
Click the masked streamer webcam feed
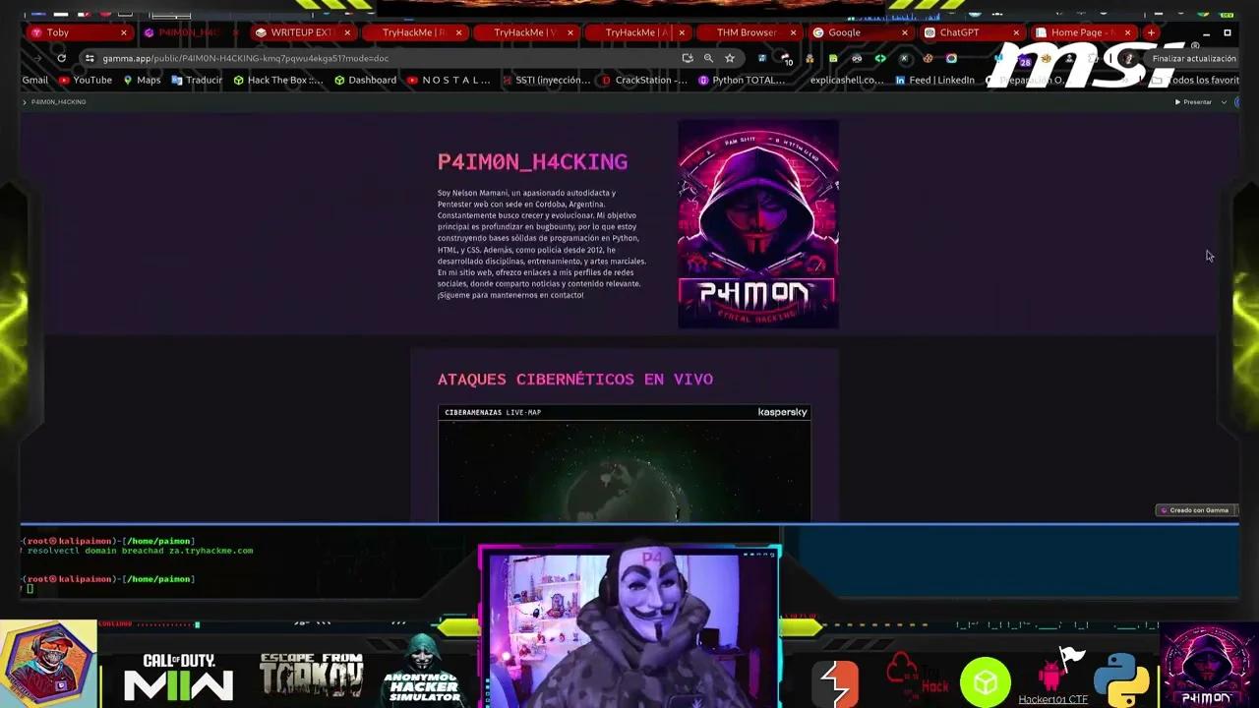tap(629, 629)
